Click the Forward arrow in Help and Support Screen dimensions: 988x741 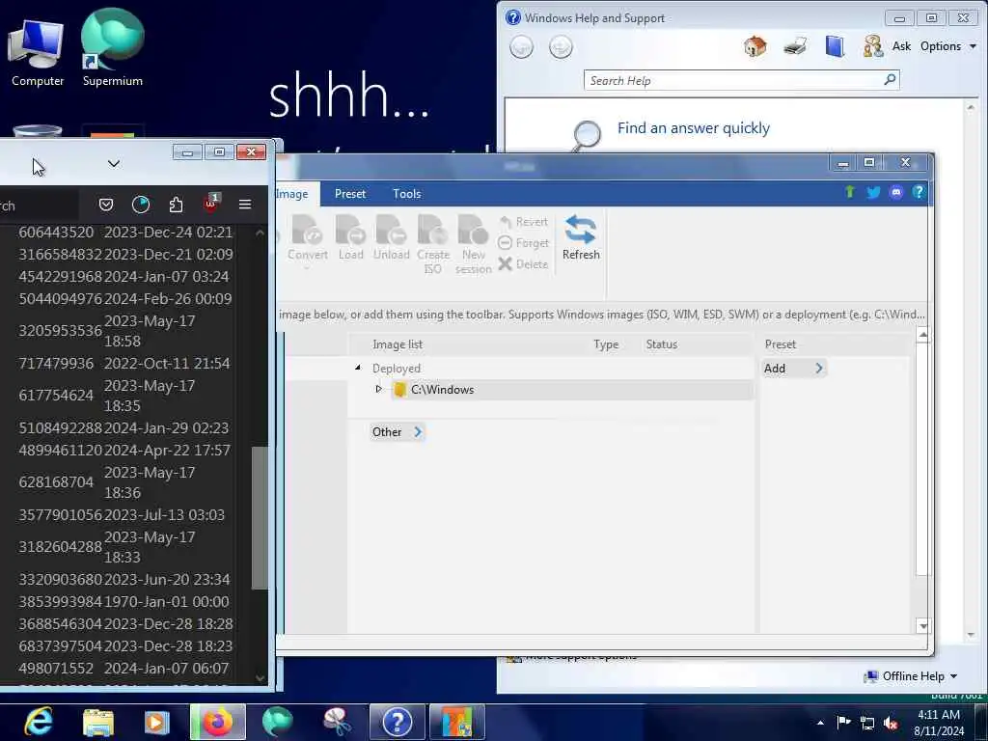[561, 46]
